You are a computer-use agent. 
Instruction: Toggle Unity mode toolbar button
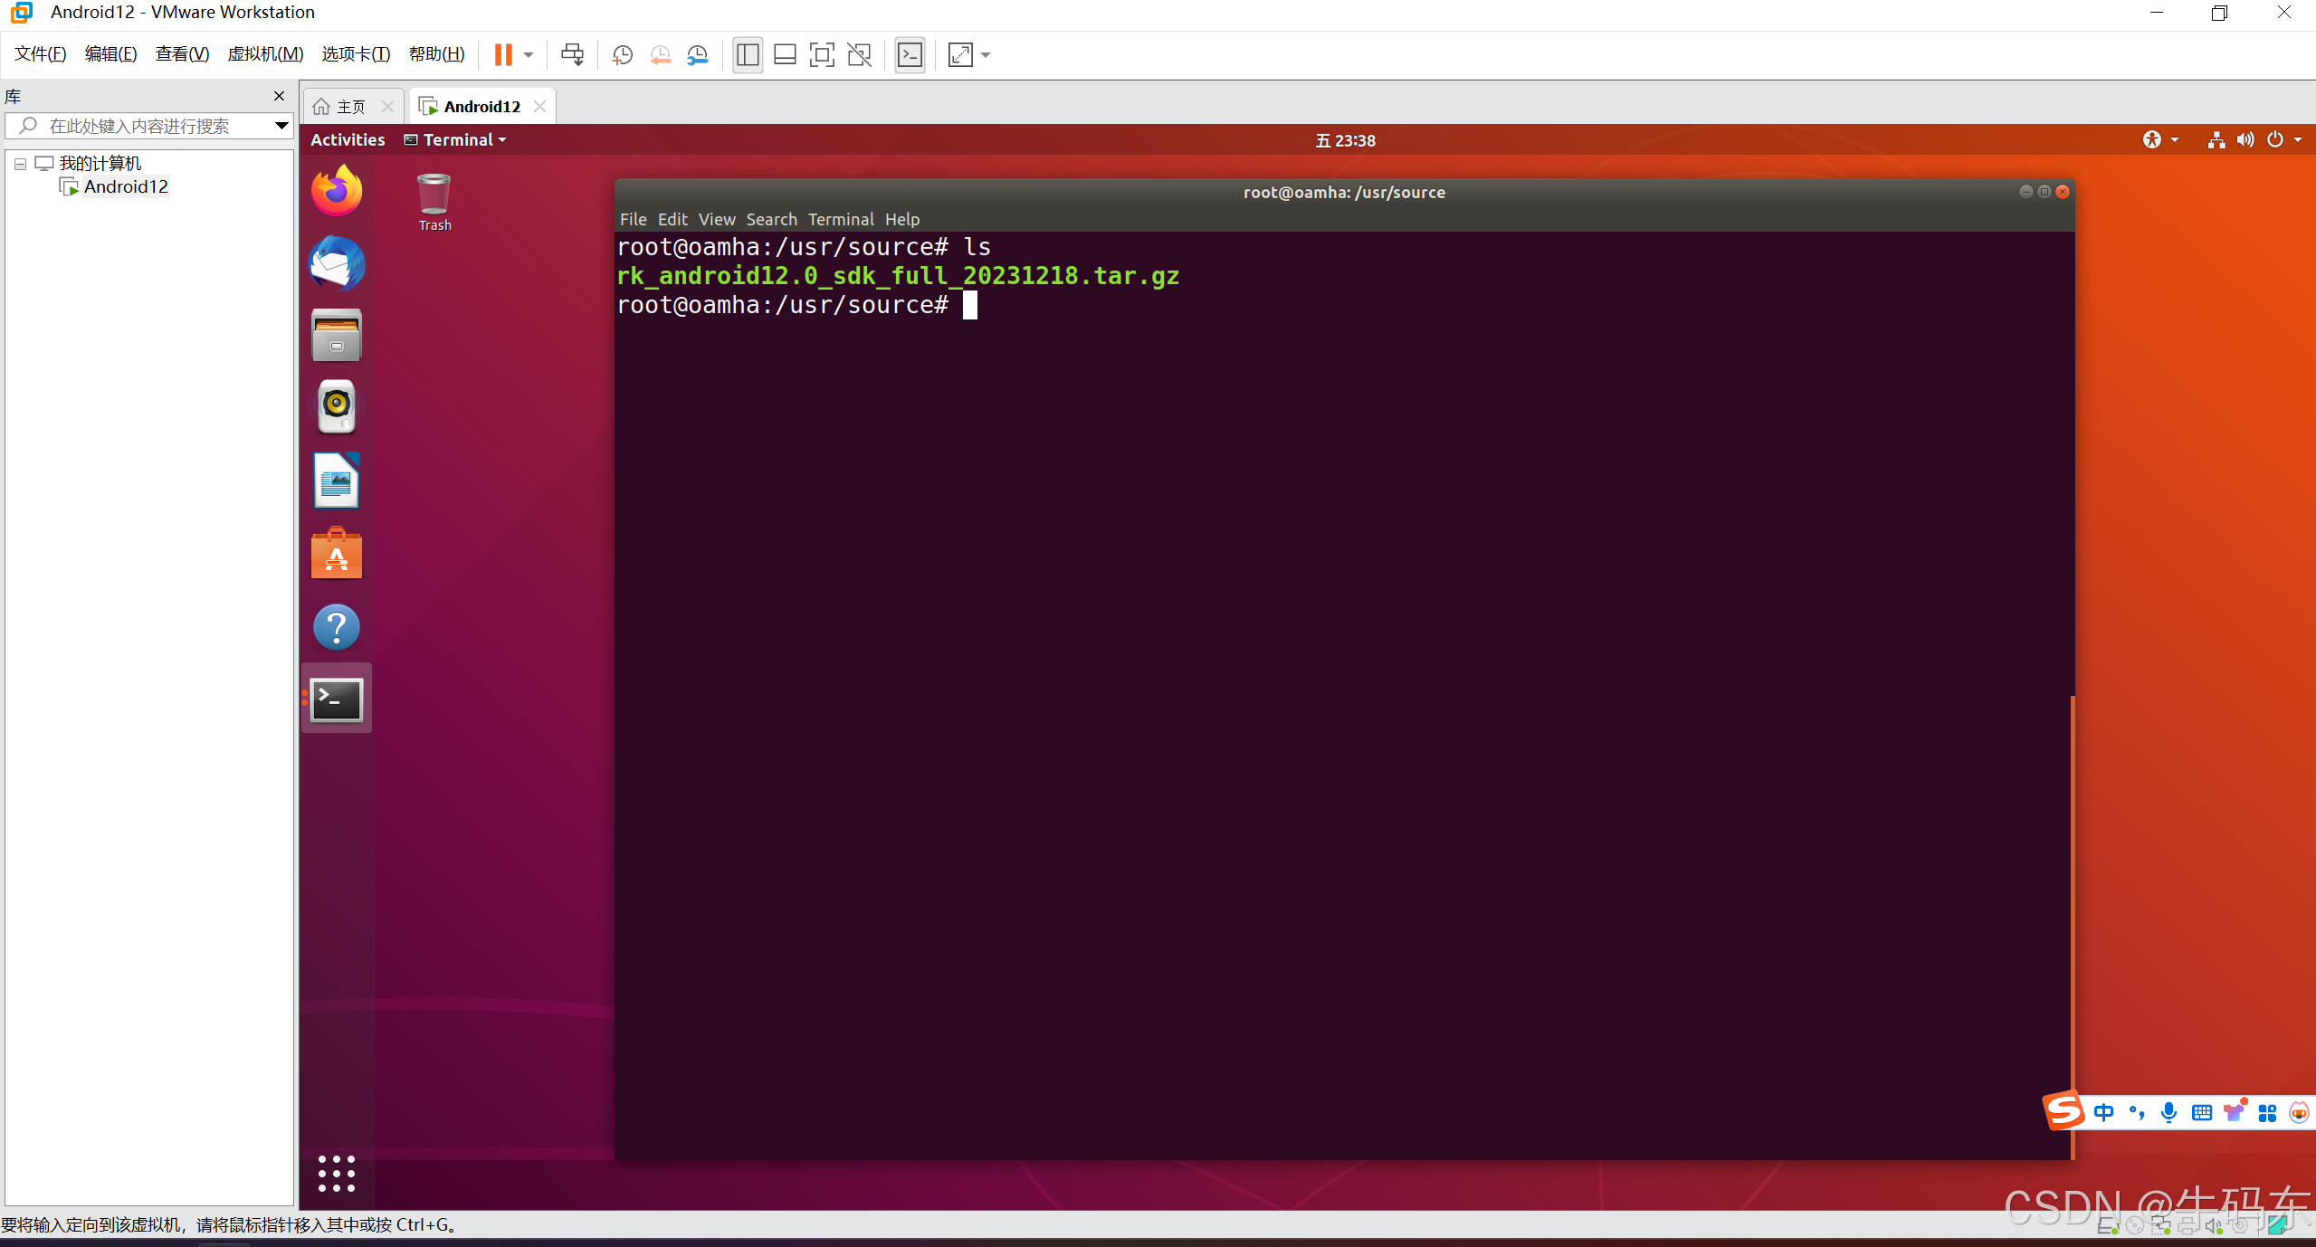859,55
